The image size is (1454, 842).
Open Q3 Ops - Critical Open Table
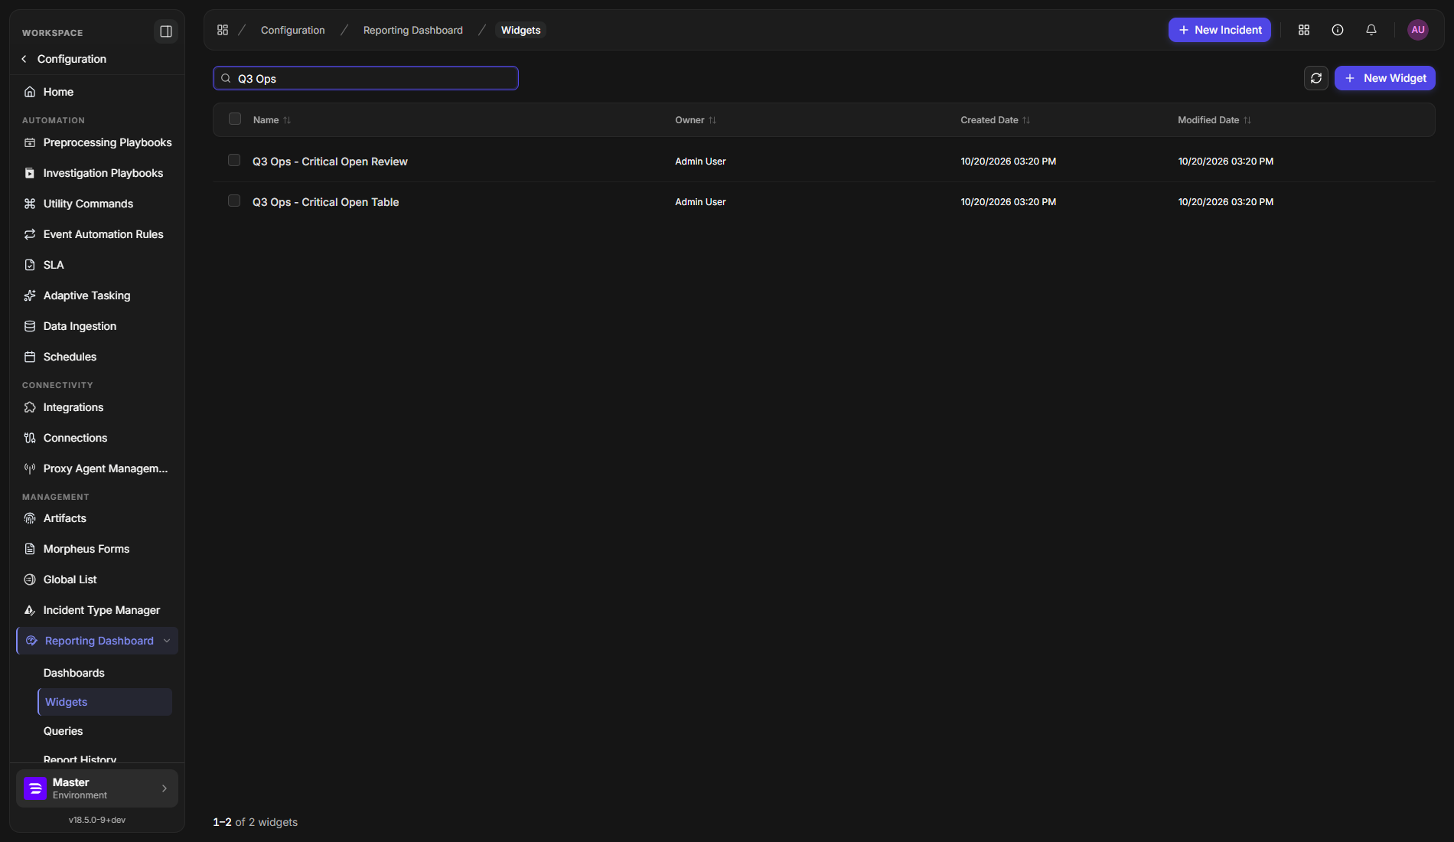click(x=326, y=202)
